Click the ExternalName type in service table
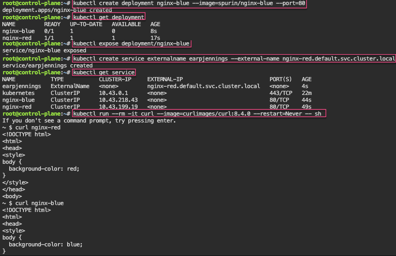Image resolution: width=396 pixels, height=256 pixels. coord(70,86)
